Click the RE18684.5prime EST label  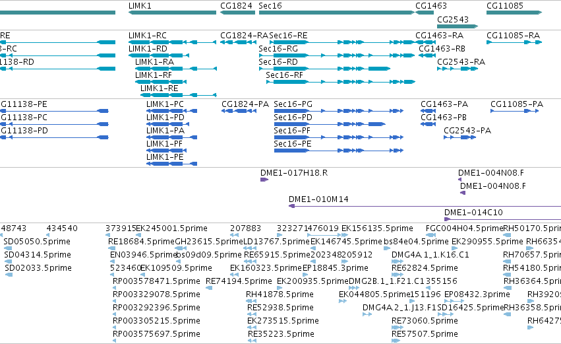[141, 242]
